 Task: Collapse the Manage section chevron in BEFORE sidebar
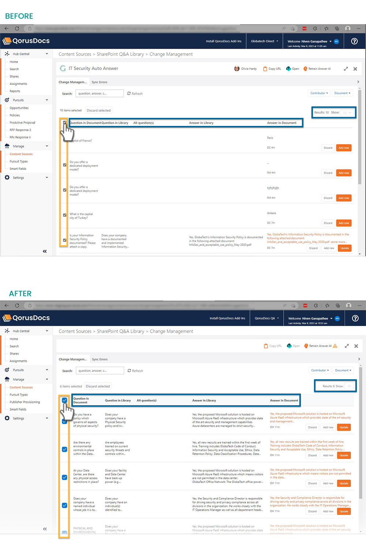47,146
